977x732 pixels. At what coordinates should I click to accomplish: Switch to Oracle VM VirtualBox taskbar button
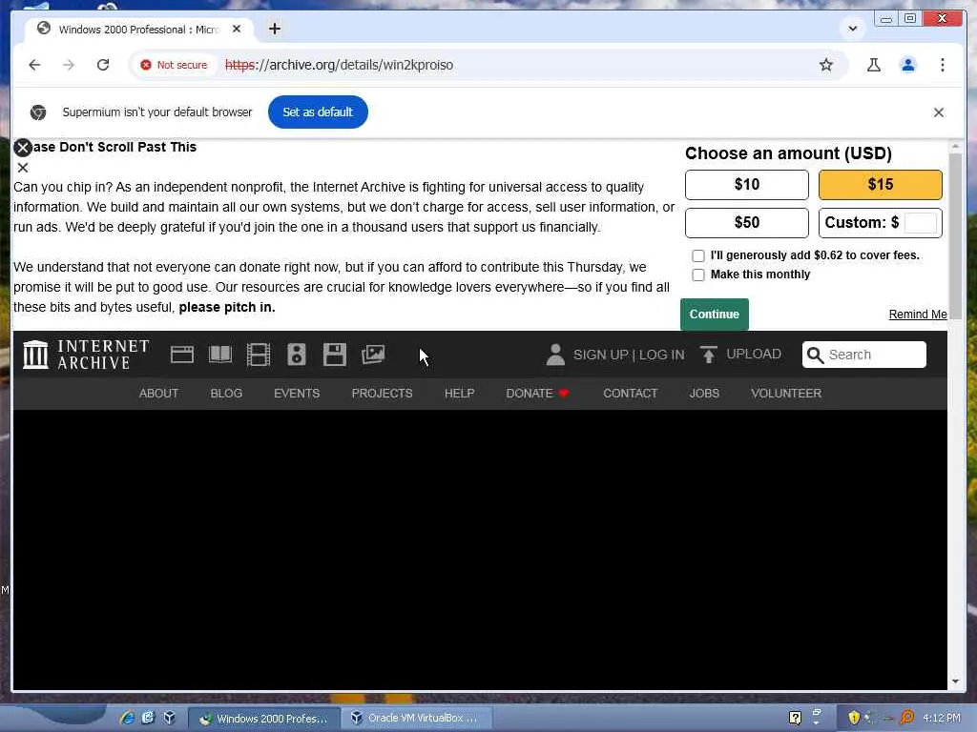point(416,719)
